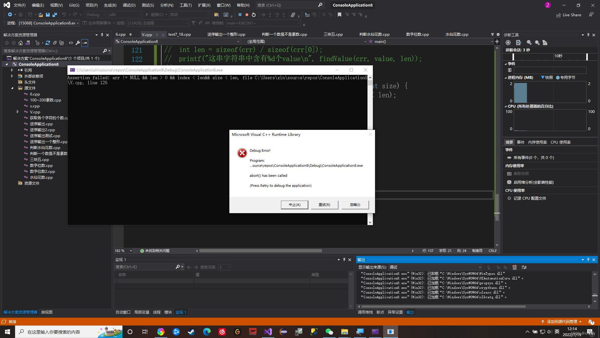Click the red stop debugging icon

(x=247, y=15)
